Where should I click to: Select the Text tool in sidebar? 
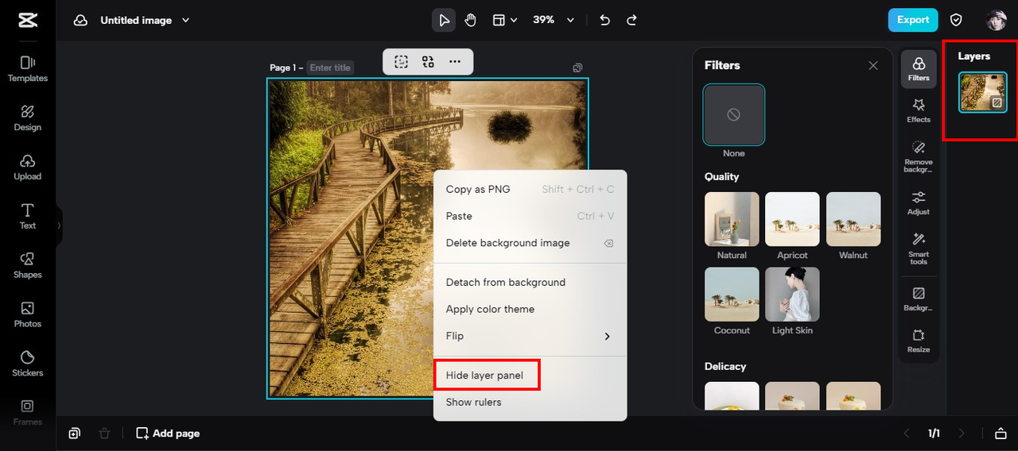(x=28, y=216)
